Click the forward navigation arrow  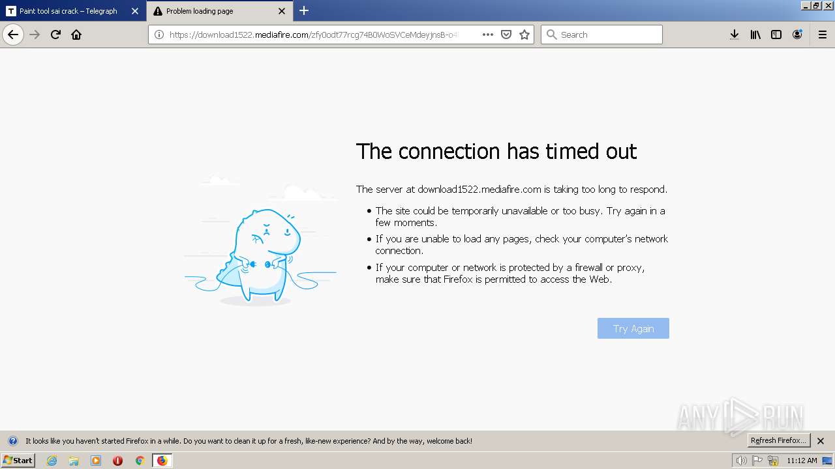click(35, 35)
